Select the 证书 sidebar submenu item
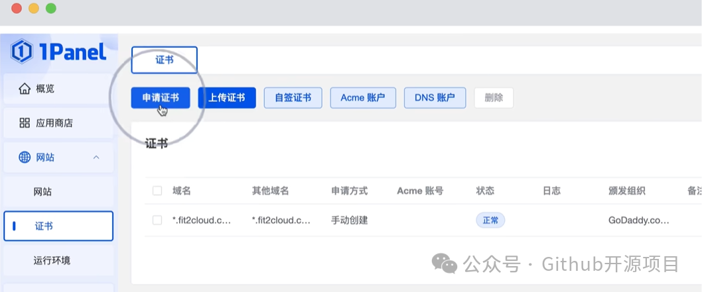The height and width of the screenshot is (292, 702). (x=58, y=226)
